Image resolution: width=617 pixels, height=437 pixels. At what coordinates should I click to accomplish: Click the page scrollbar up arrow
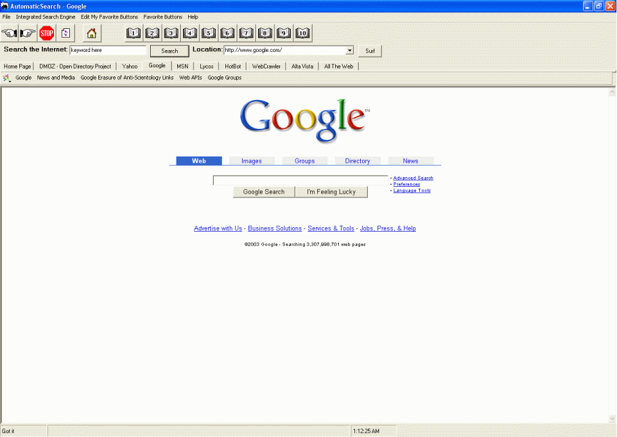612,92
